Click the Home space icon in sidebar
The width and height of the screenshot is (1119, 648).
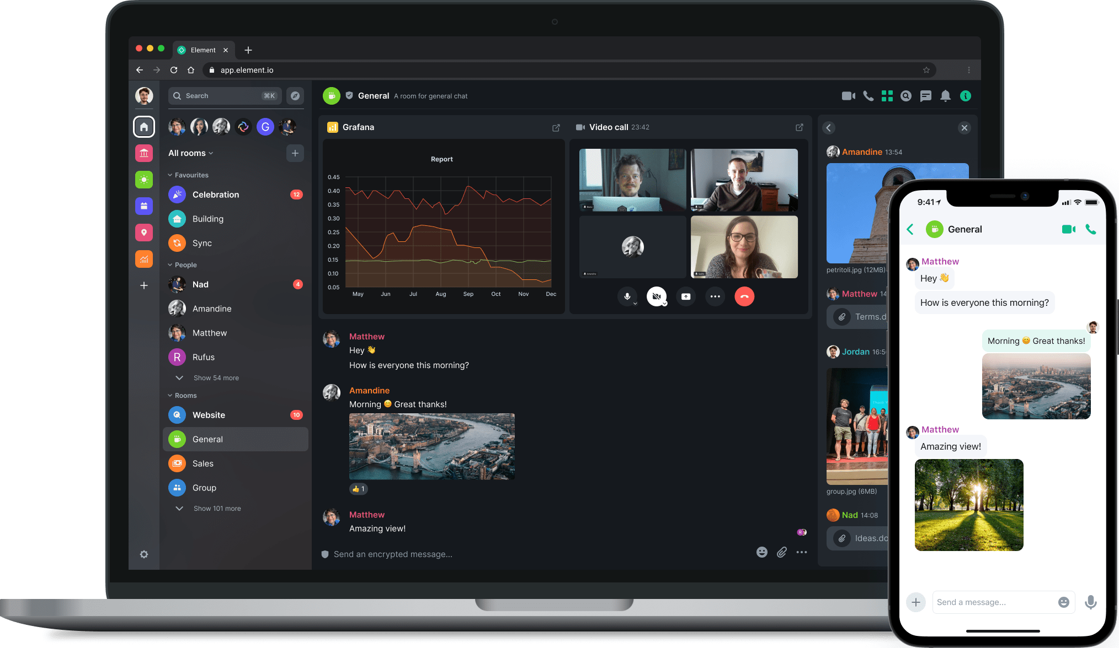[144, 127]
